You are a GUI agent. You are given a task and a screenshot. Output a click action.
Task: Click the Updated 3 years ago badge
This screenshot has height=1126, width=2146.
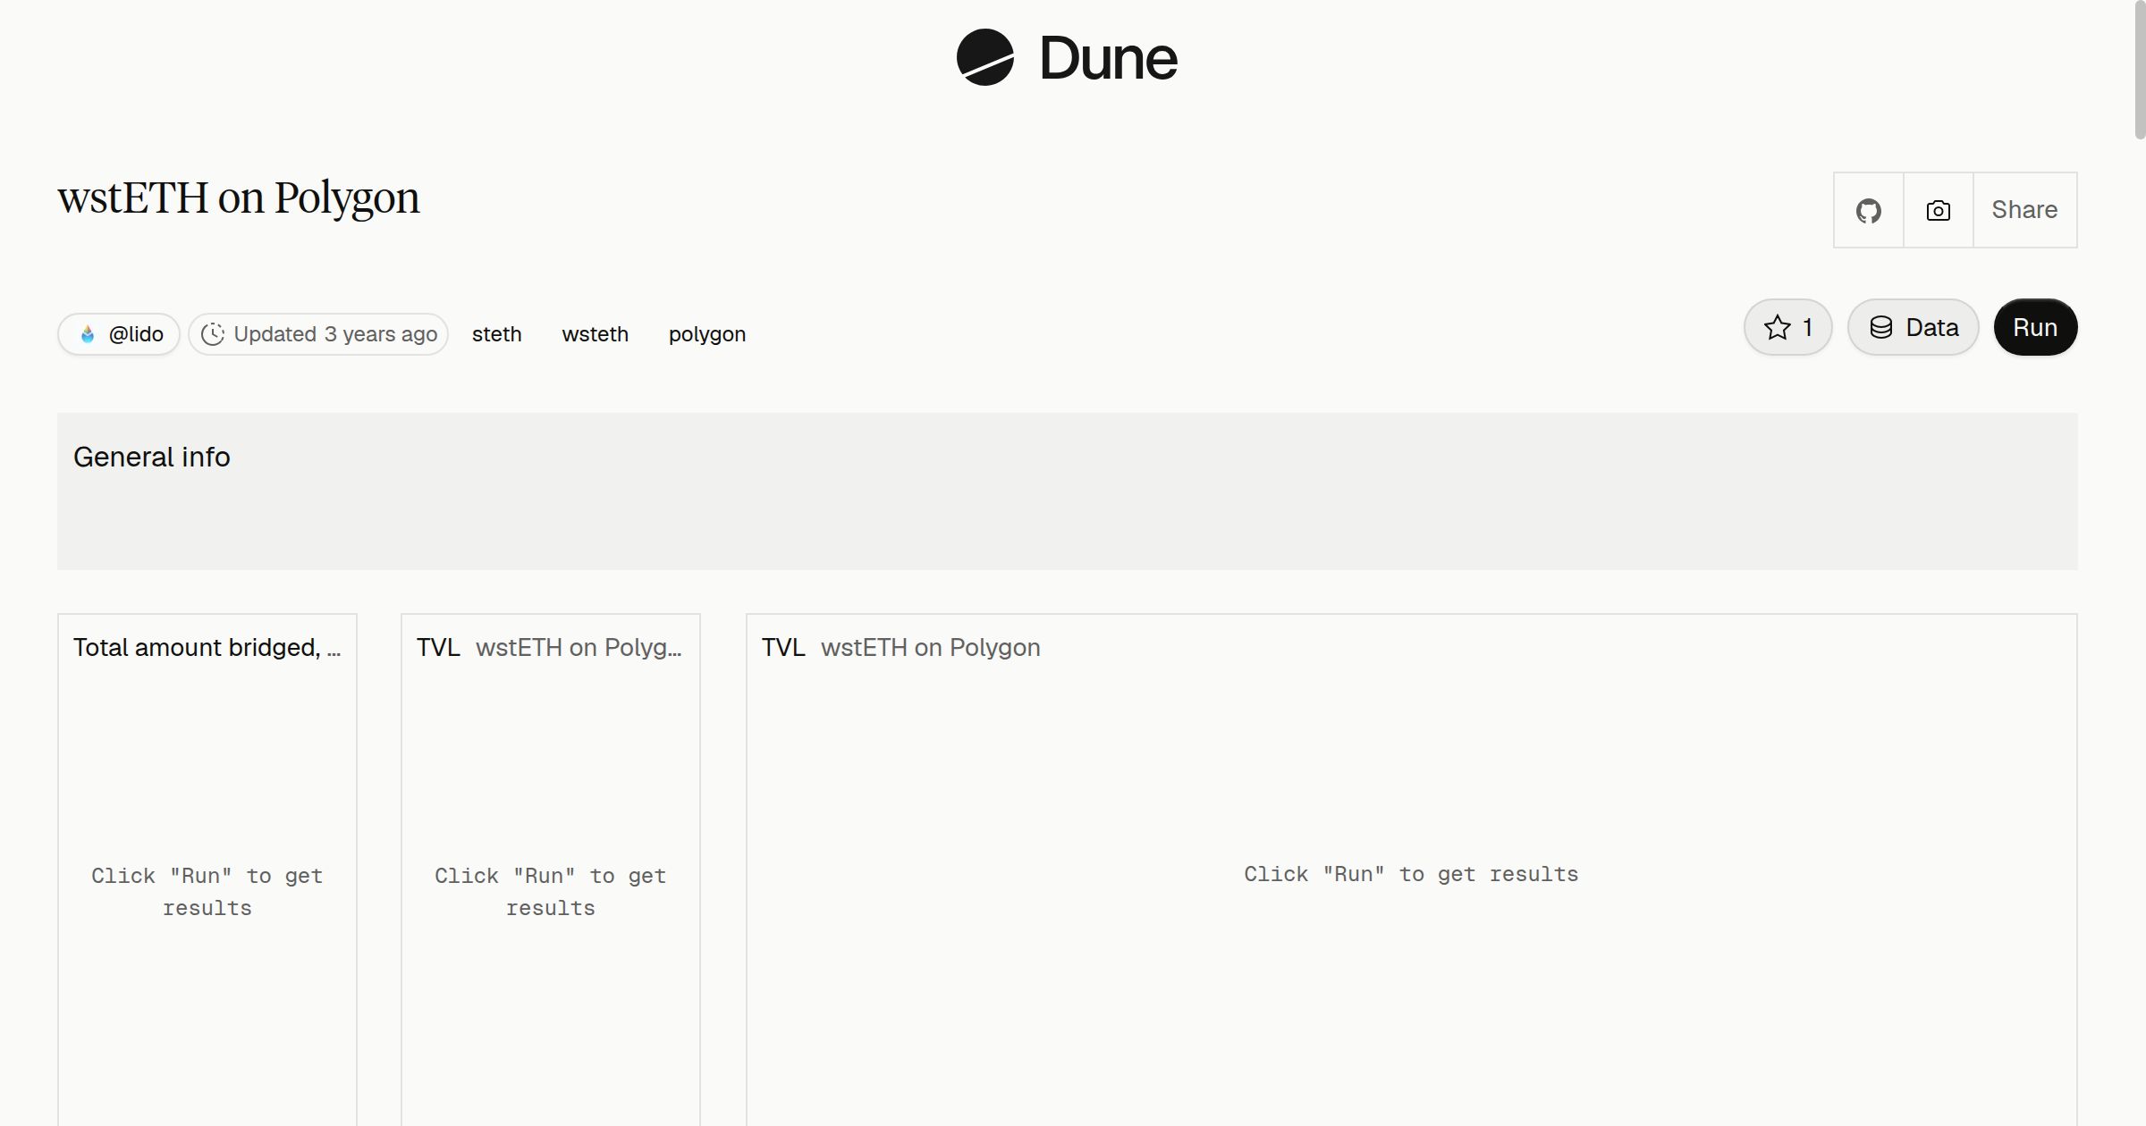318,334
